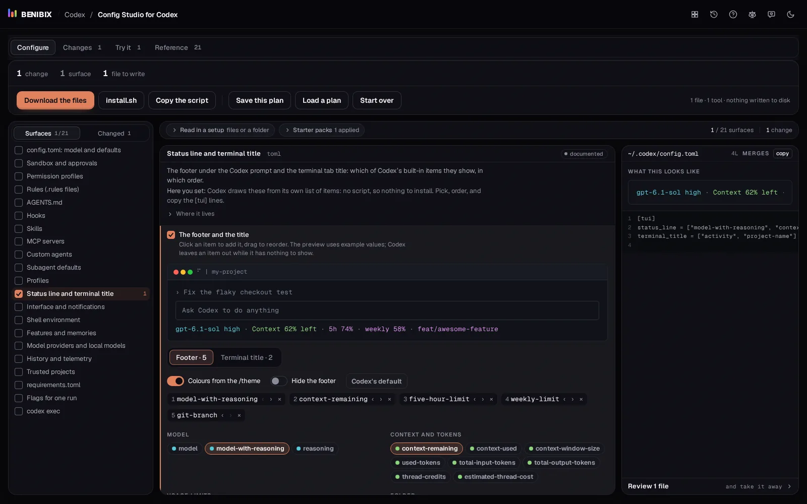The height and width of the screenshot is (504, 807).
Task: Expand the Where it lives disclosure
Action: point(191,214)
